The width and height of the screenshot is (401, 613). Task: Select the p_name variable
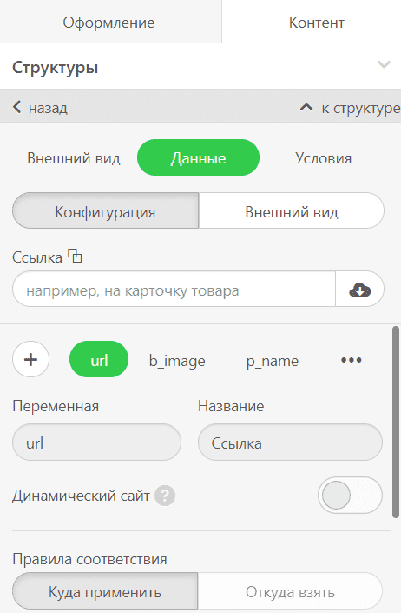[x=273, y=361]
